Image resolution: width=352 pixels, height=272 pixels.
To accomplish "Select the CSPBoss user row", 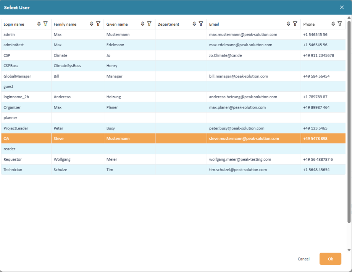I will pyautogui.click(x=173, y=66).
